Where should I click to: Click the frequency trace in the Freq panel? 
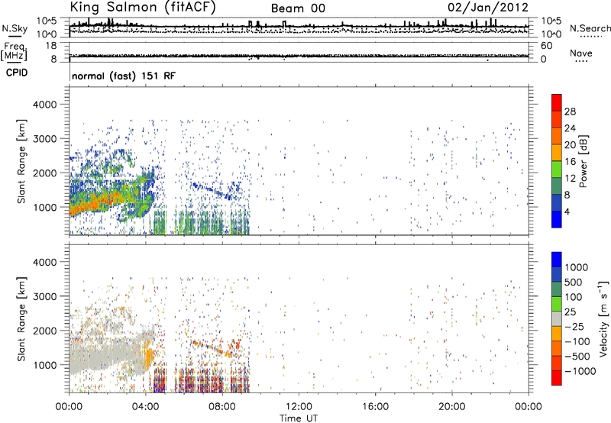coord(299,56)
